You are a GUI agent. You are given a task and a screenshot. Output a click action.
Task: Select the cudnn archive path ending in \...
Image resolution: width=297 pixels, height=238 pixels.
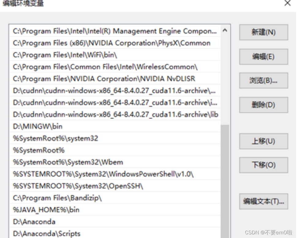coord(115,90)
